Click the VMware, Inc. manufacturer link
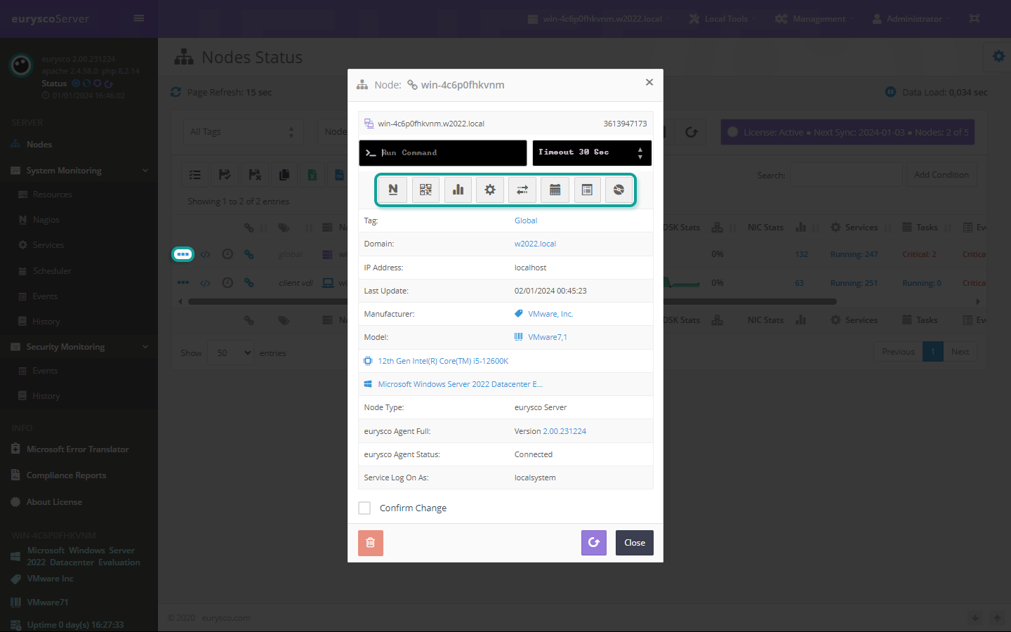The height and width of the screenshot is (632, 1011). (x=550, y=314)
